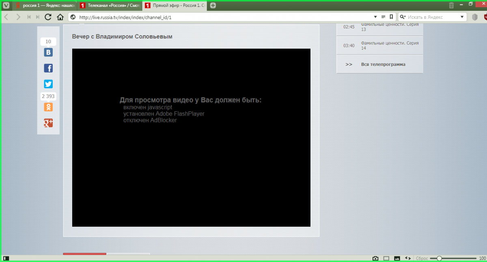Screen dimensions: 487x262
Task: Click the red tab below the video player
Action: 85,254
